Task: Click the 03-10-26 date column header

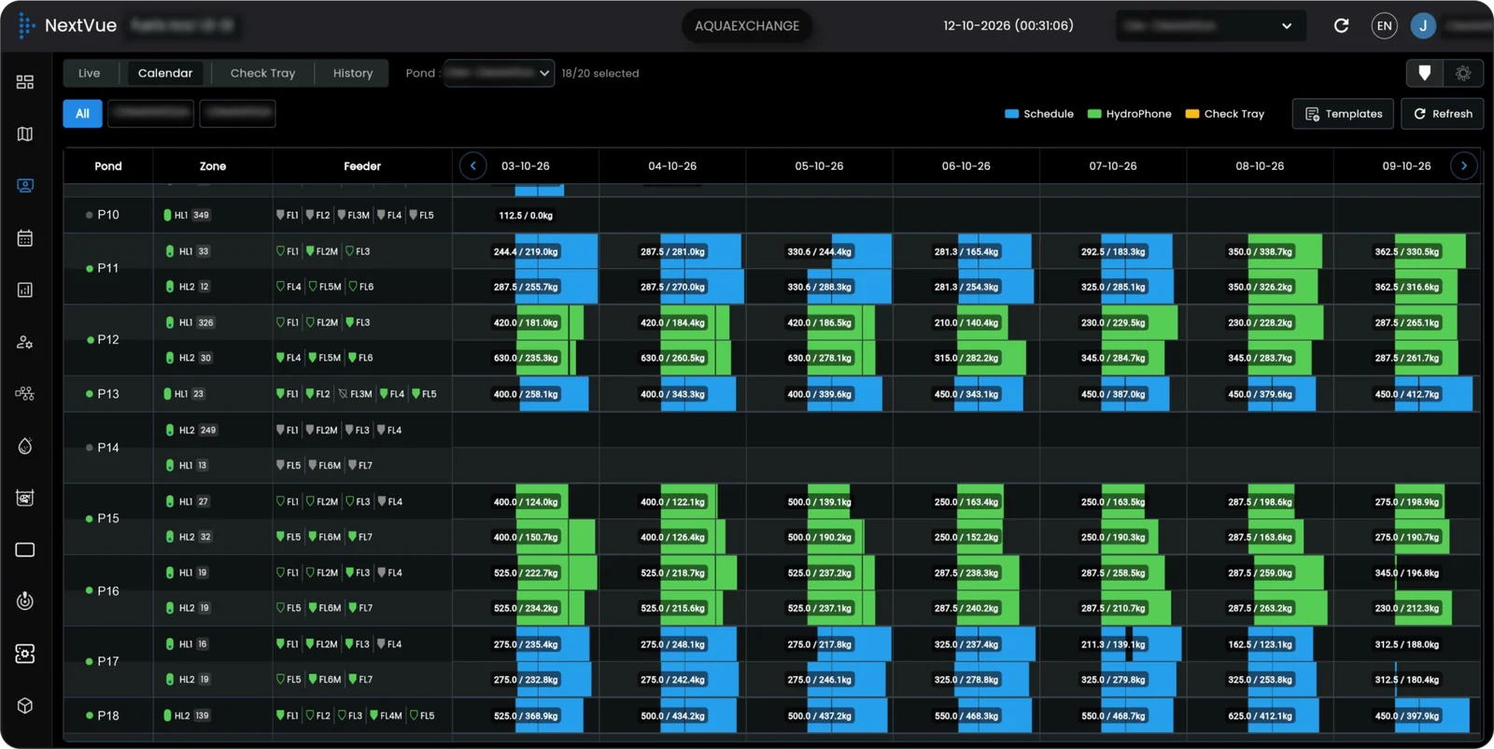Action: tap(526, 166)
